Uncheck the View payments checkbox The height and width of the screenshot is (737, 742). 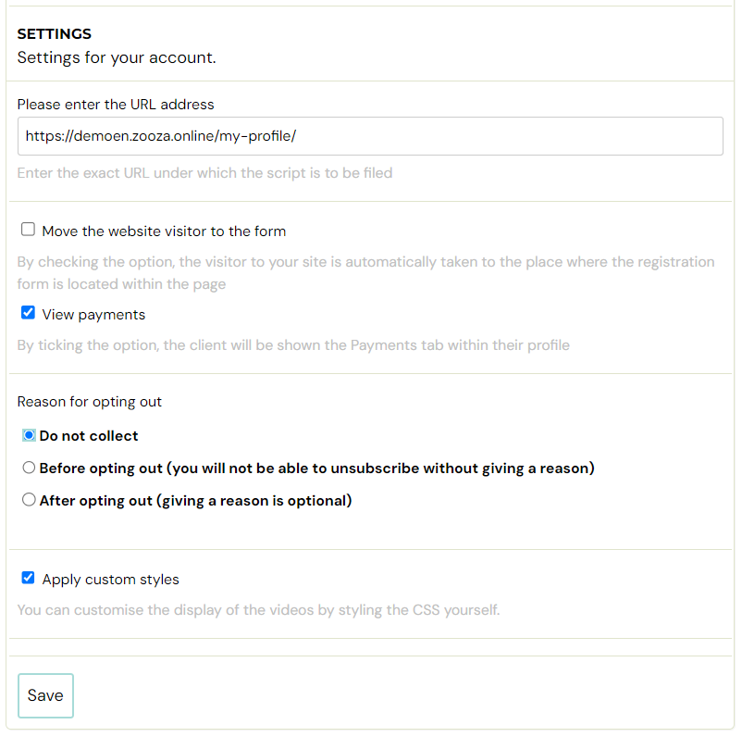point(28,313)
